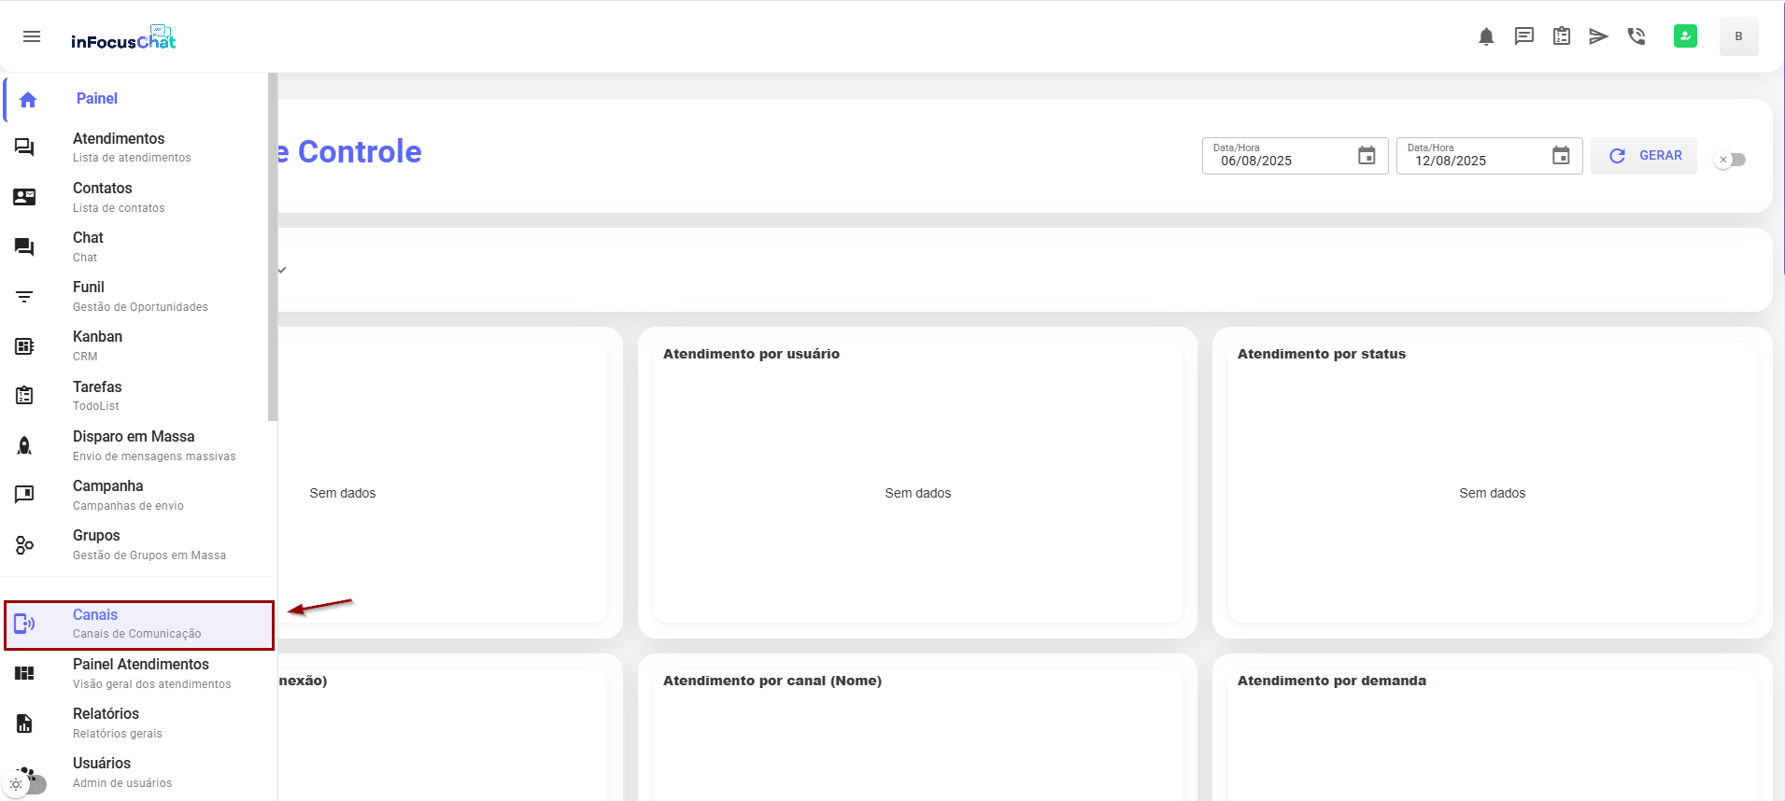Click the sidebar vertical scrollbar
The height and width of the screenshot is (801, 1785).
(x=273, y=247)
